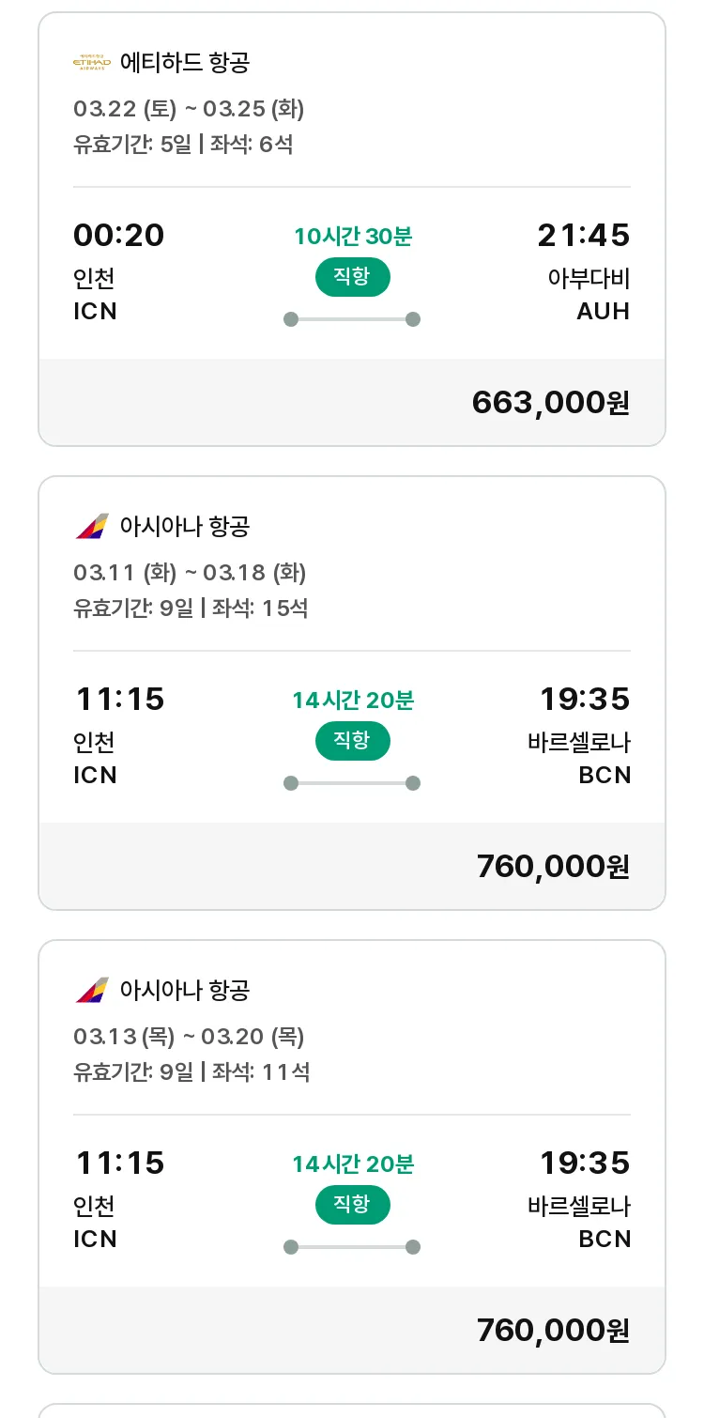704x1418 pixels.
Task: Click the Asiana logo on the 03.11 flight
Action: click(92, 527)
